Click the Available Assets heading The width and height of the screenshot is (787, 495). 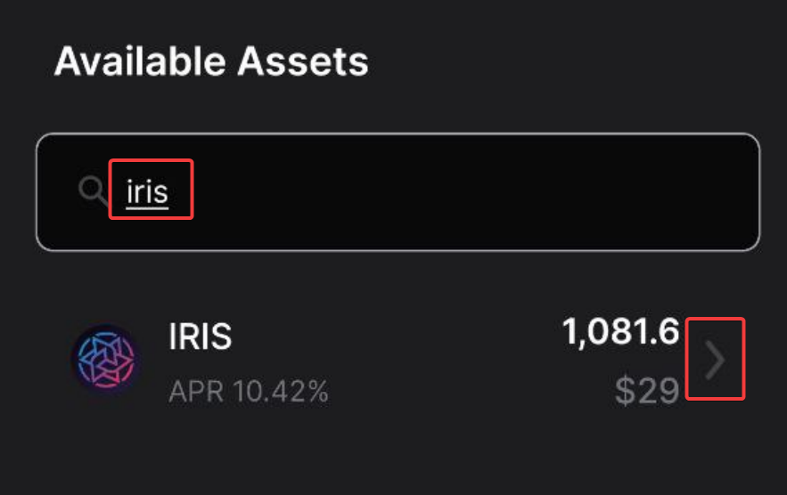(211, 62)
